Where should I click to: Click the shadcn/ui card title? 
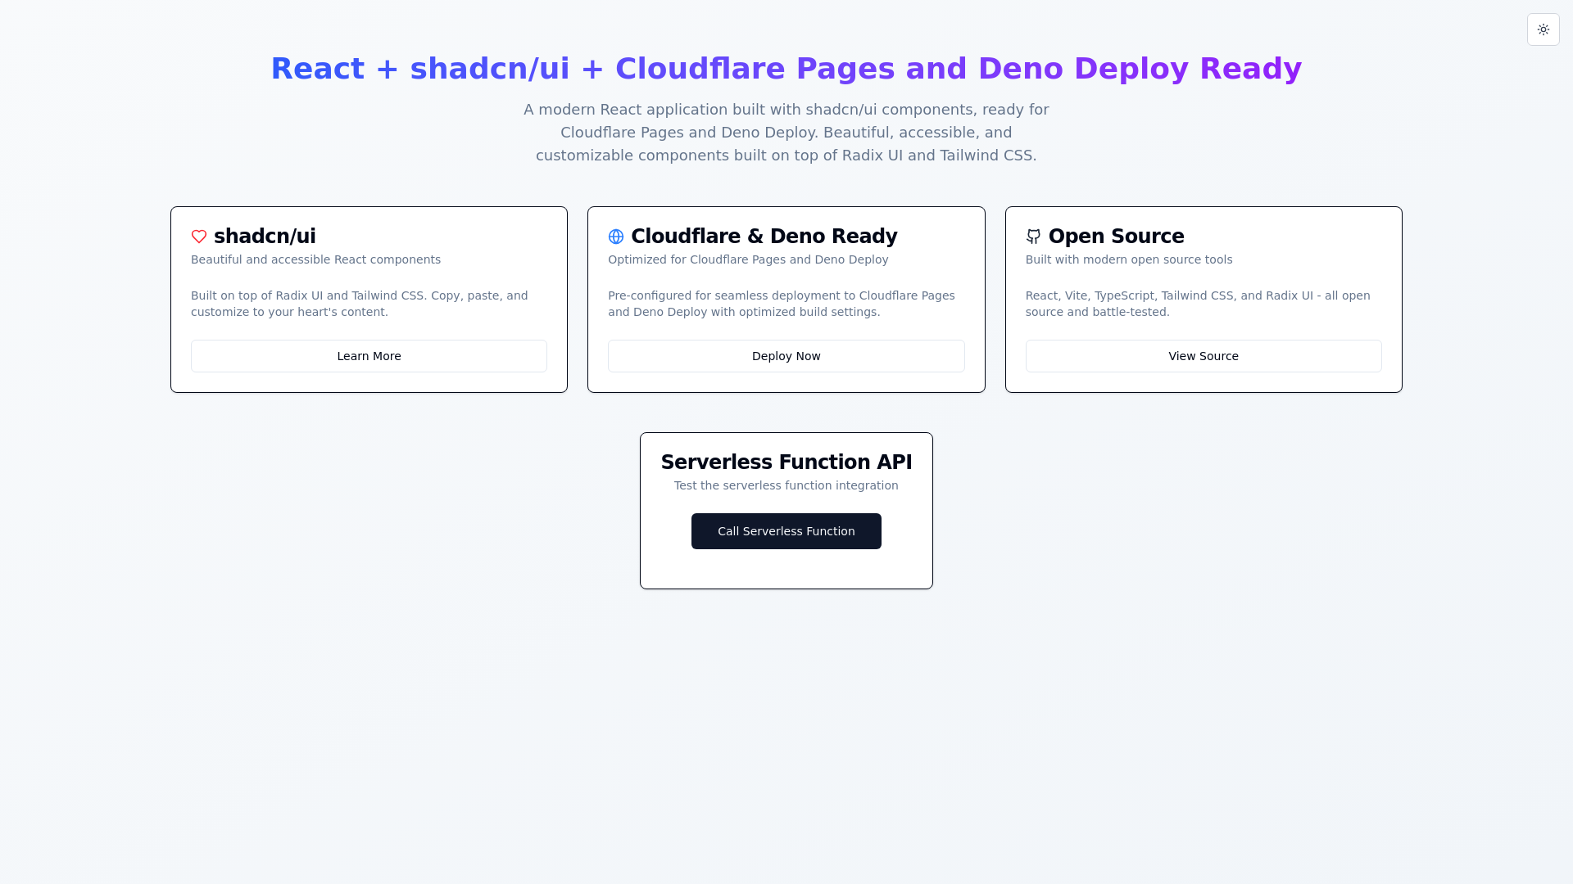(265, 237)
